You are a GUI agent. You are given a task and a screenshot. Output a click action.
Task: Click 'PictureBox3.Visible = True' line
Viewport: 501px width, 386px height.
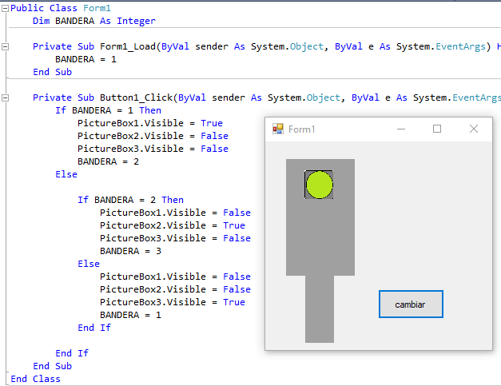(173, 302)
